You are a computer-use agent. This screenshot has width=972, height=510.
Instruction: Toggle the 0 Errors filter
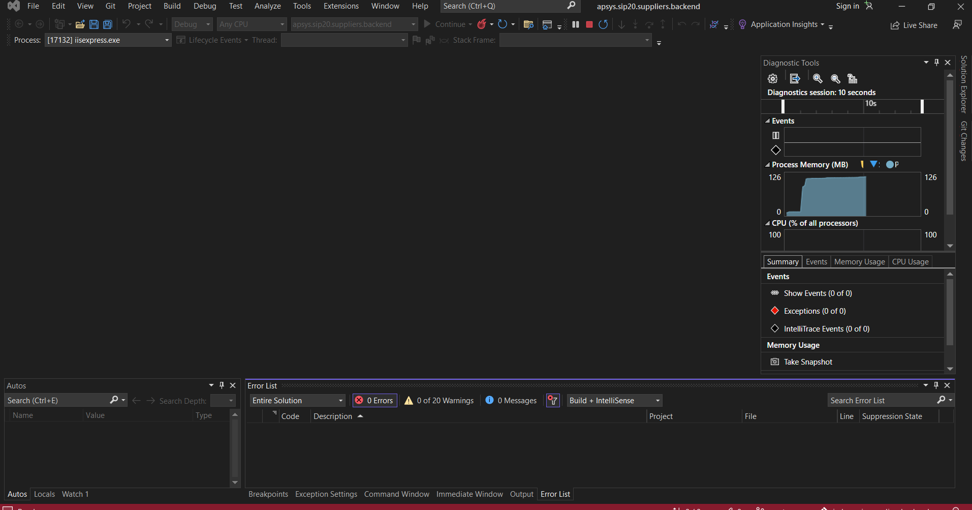pyautogui.click(x=374, y=401)
